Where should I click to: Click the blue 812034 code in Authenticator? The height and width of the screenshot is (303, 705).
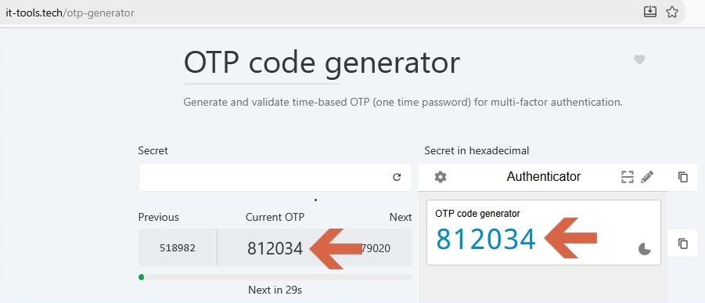(486, 239)
